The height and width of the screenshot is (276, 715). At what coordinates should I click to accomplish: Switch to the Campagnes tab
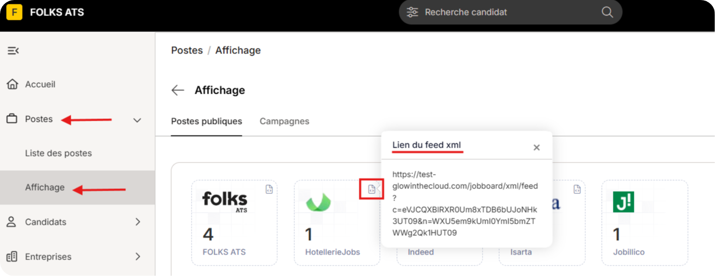tap(284, 121)
